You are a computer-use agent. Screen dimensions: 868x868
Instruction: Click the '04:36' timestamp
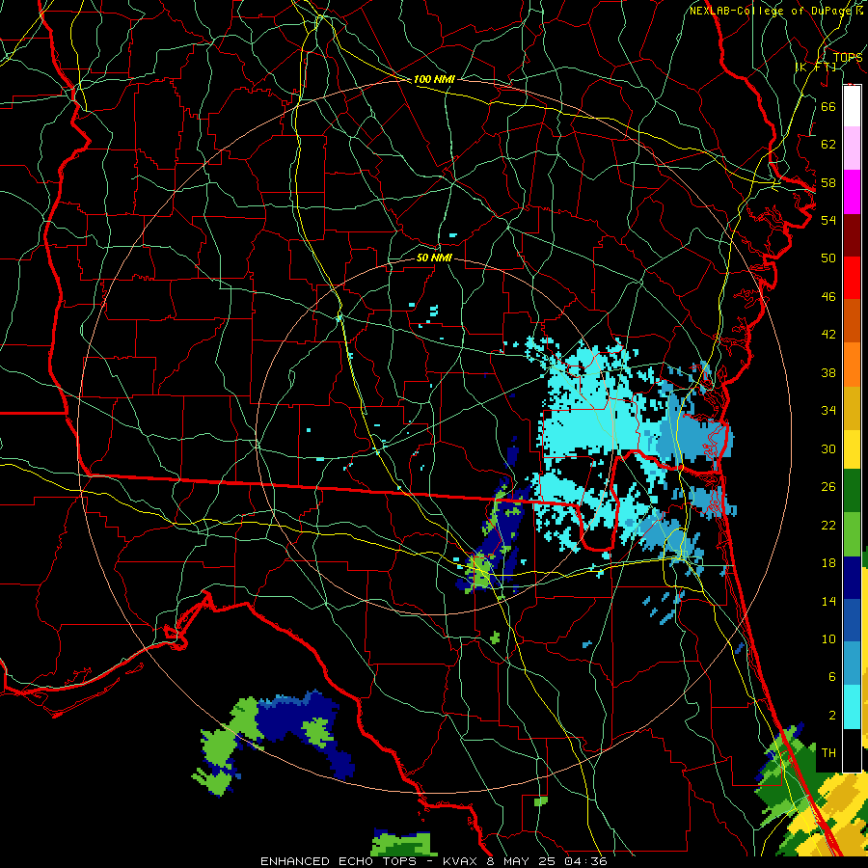(x=585, y=861)
